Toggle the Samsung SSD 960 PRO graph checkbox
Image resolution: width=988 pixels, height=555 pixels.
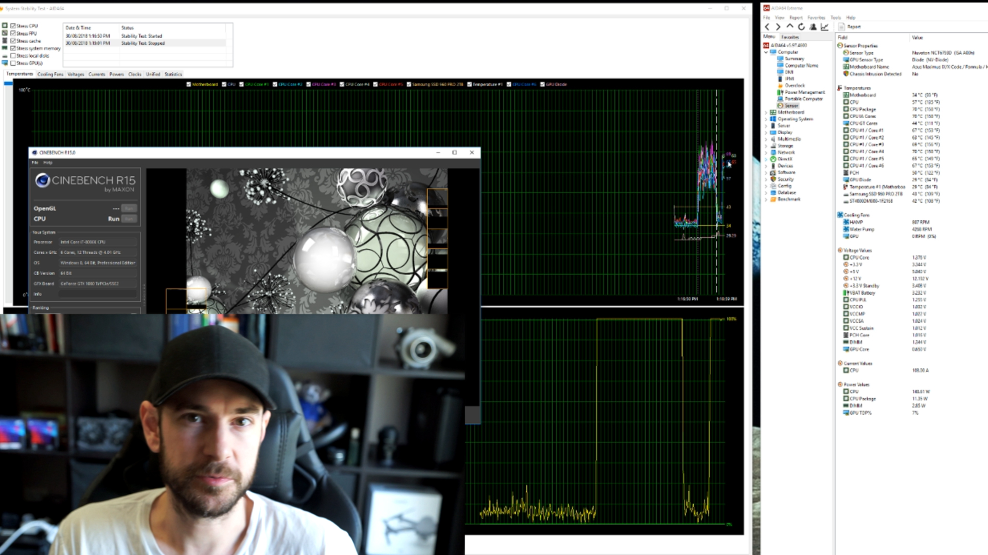point(409,84)
